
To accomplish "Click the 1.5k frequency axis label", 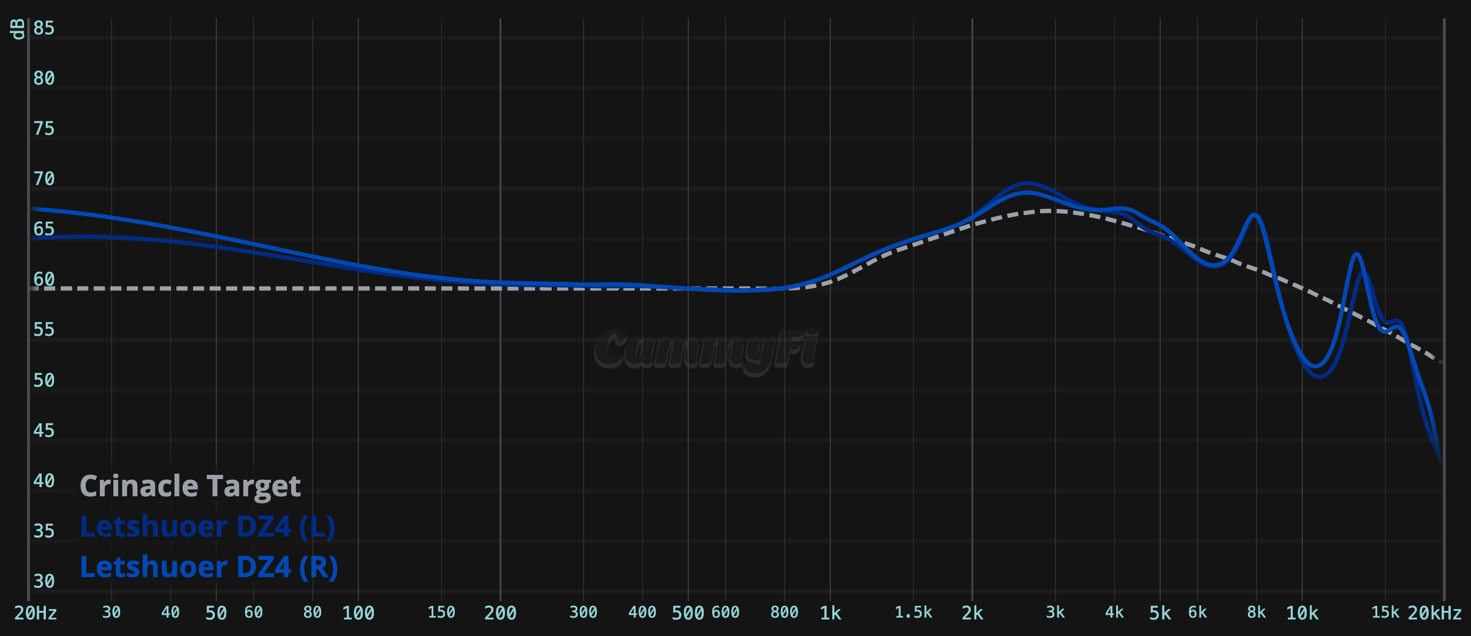I will (913, 613).
